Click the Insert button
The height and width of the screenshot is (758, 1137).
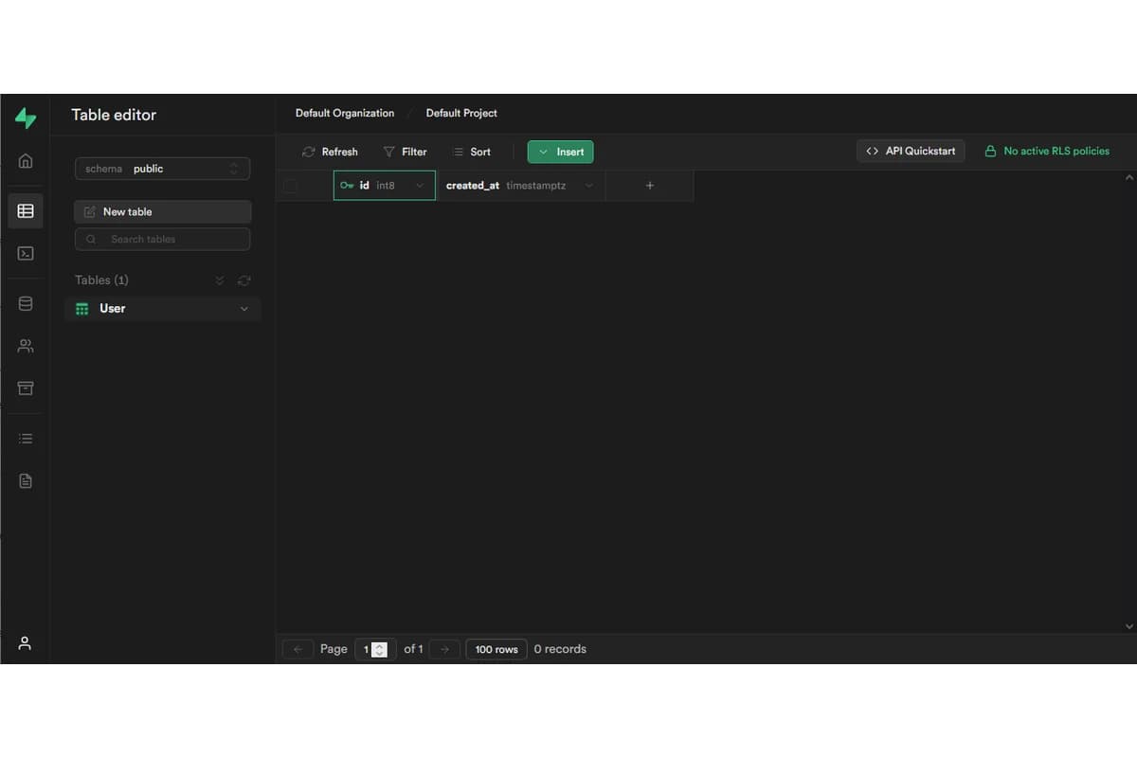click(x=560, y=152)
